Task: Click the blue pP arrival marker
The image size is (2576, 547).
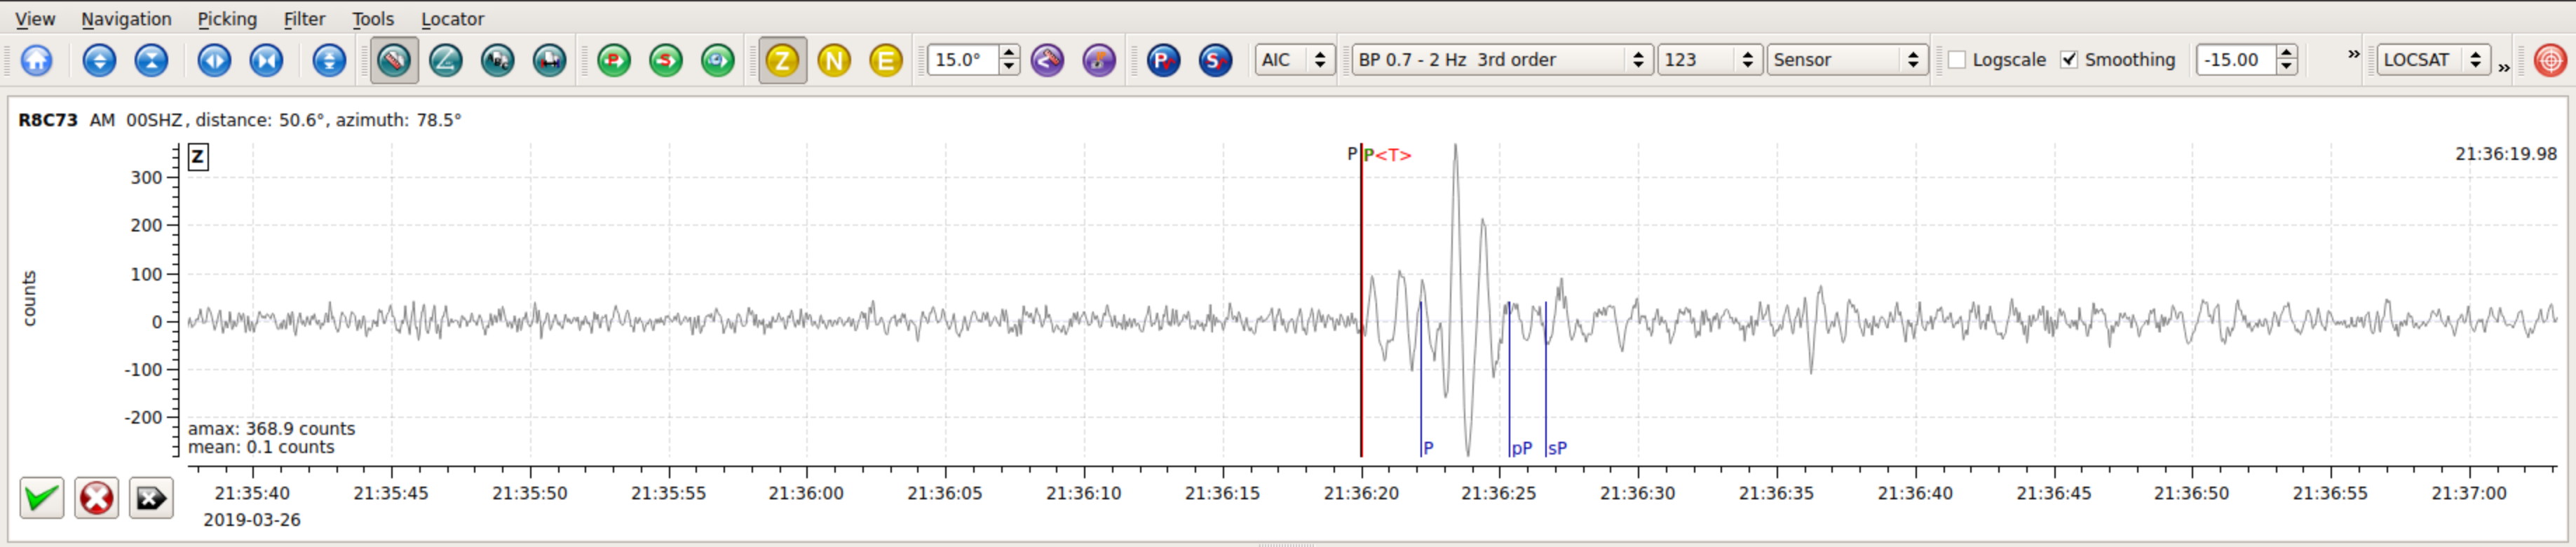Action: coord(1520,449)
